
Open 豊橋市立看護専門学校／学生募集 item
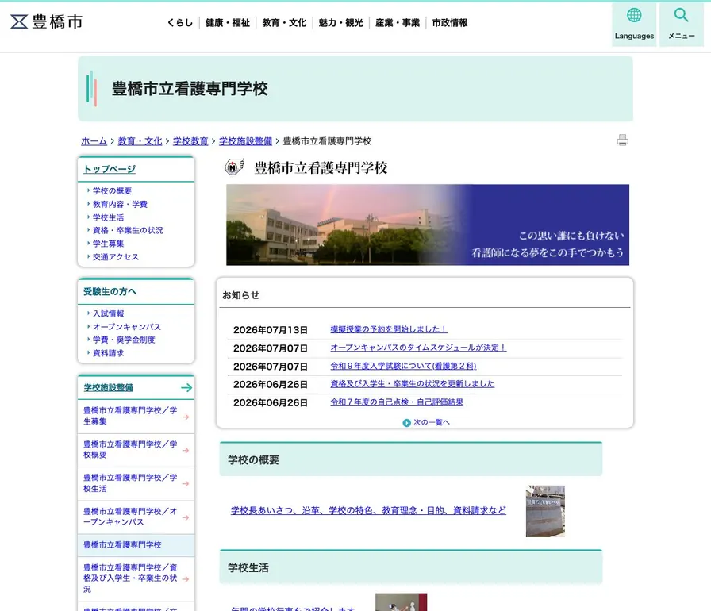[x=136, y=416]
